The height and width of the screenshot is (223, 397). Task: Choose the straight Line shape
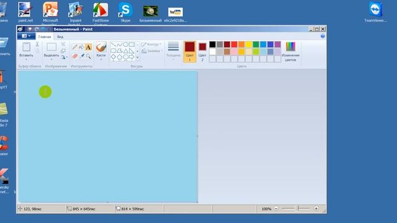pos(113,45)
